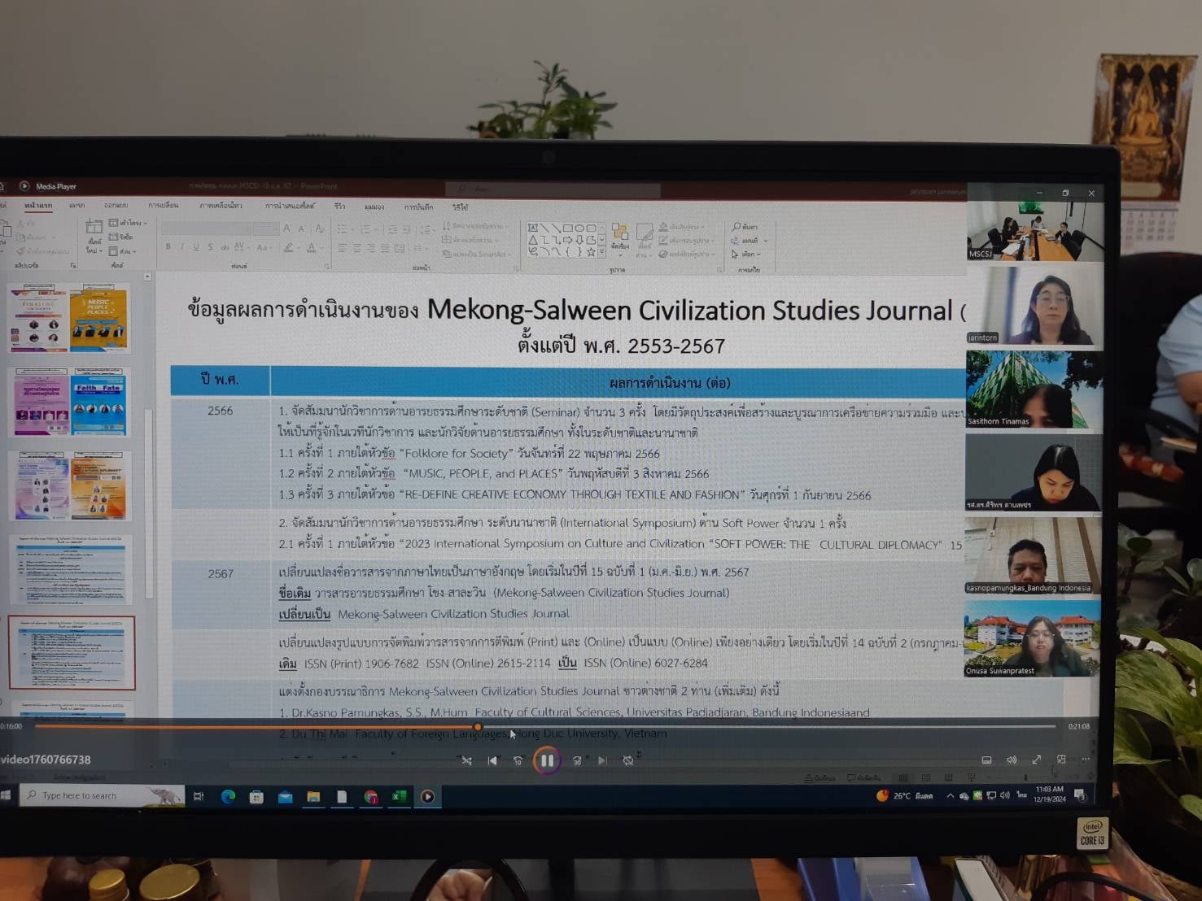Toggle Italic in the PowerPoint ribbon

(182, 246)
